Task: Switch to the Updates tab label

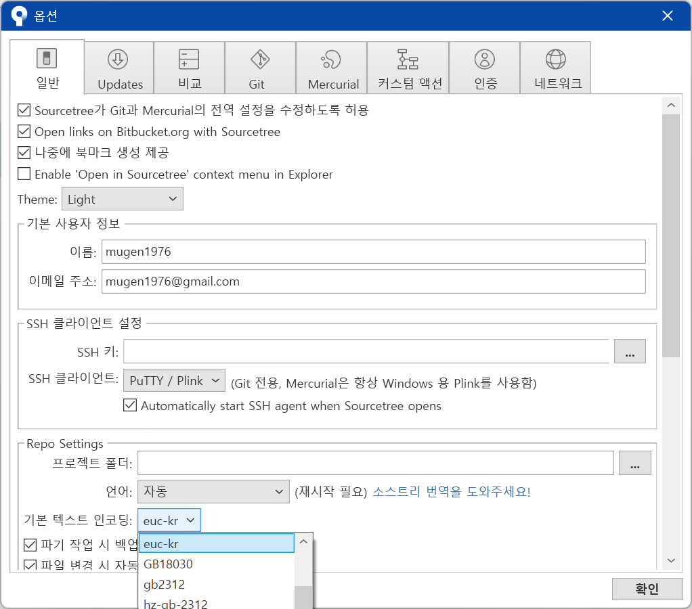Action: click(x=120, y=84)
